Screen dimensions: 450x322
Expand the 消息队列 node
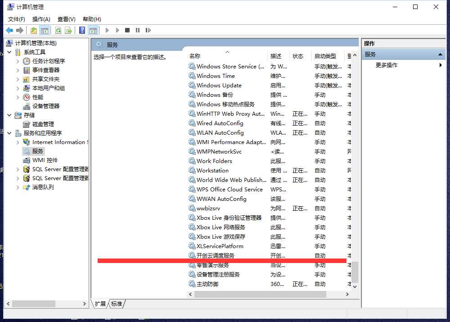(18, 187)
